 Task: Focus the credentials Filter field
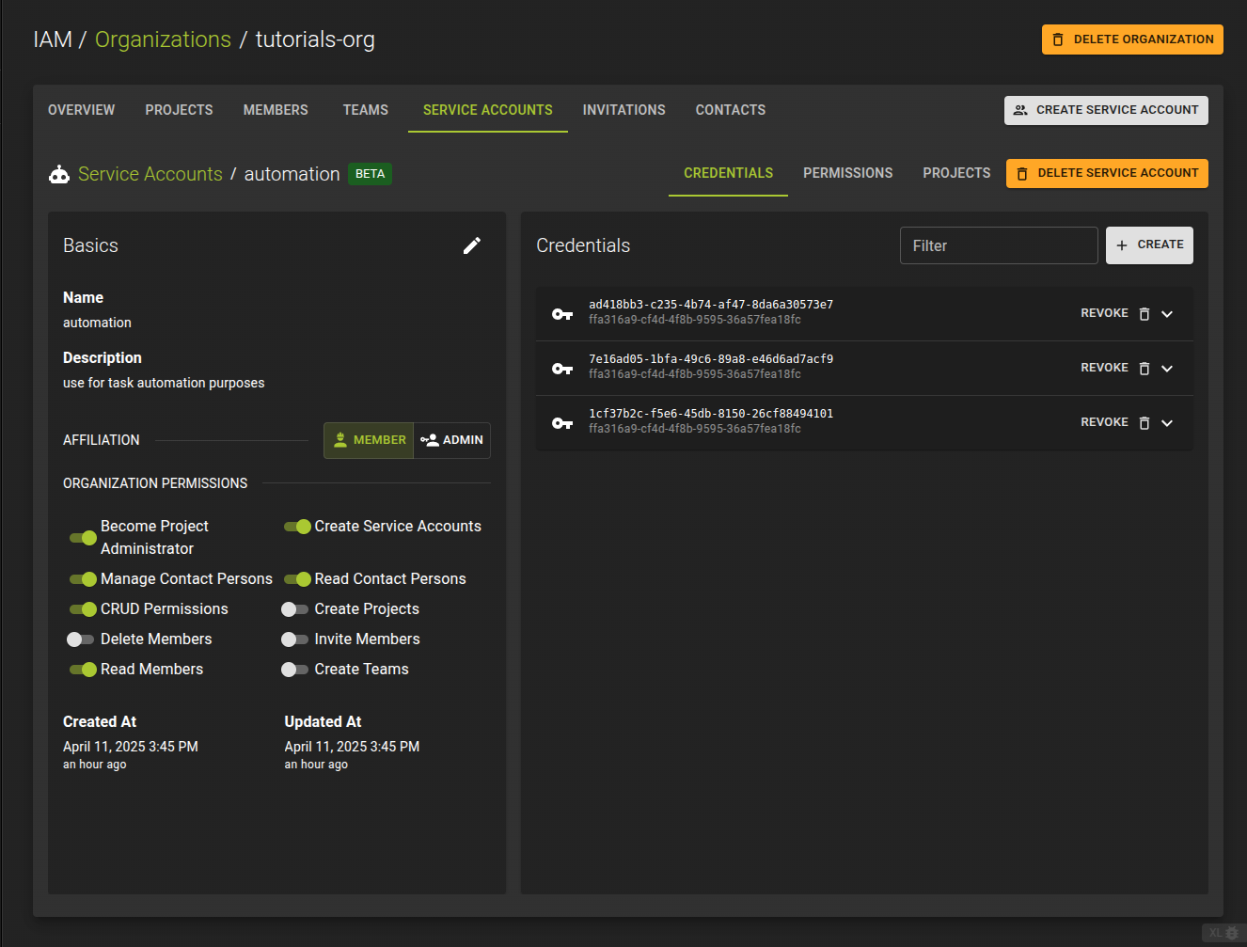point(999,245)
